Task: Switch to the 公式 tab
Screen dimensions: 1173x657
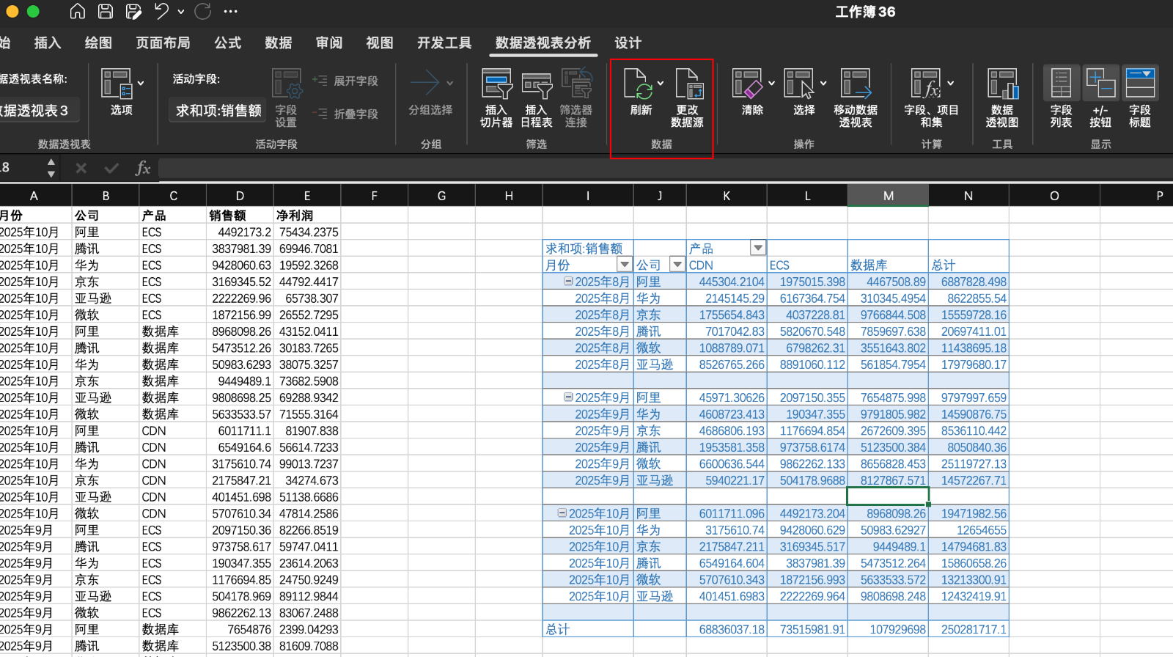Action: click(x=228, y=43)
